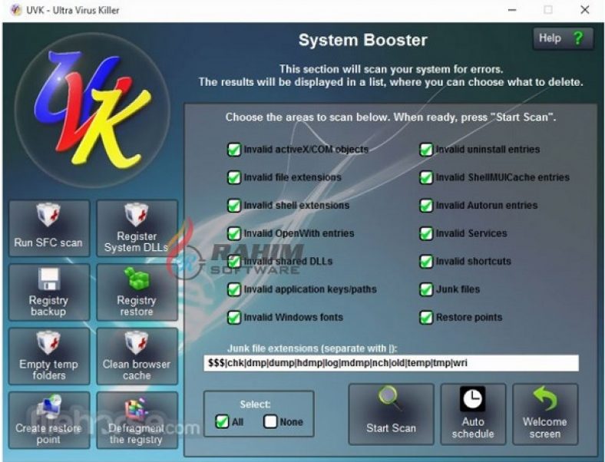Screen dimensions: 605x462
Task: Click the UVK logo emblem
Action: [x=93, y=111]
